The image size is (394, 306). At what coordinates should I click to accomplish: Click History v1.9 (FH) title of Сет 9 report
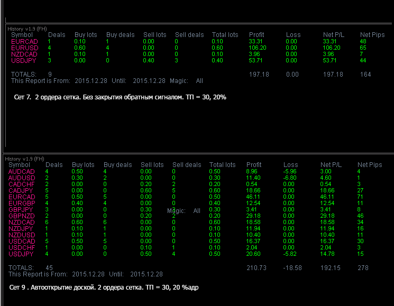(24, 159)
